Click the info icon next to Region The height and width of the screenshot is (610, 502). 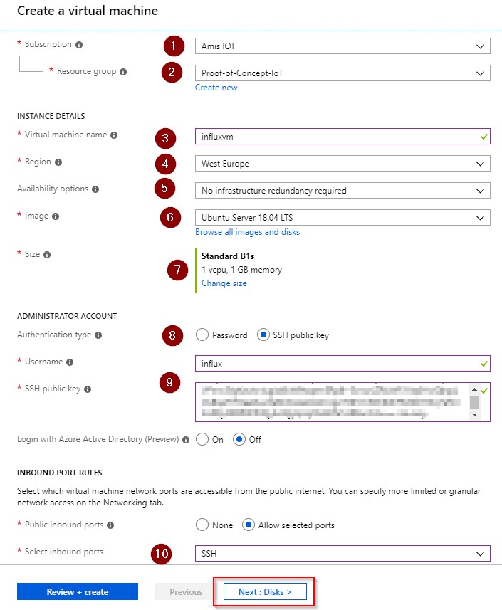point(58,162)
